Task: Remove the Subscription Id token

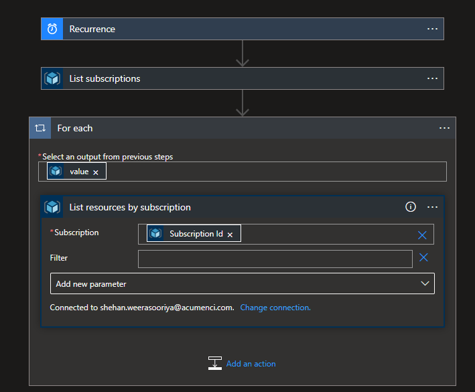Action: [x=230, y=235]
